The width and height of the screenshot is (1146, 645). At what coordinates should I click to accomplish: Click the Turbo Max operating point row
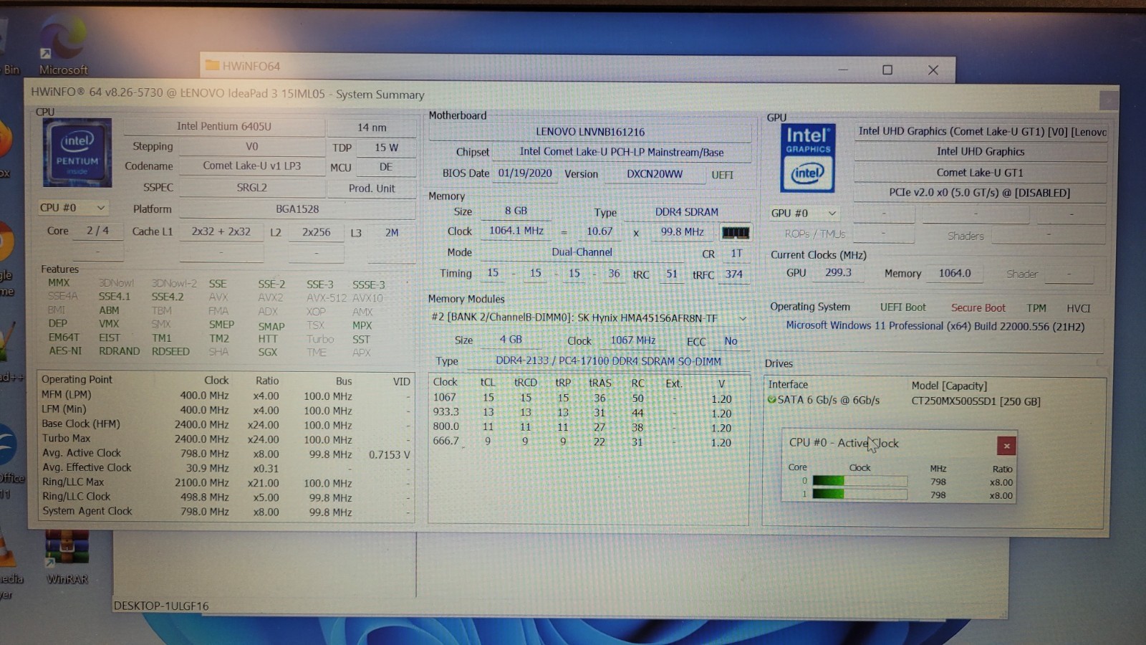click(226, 439)
